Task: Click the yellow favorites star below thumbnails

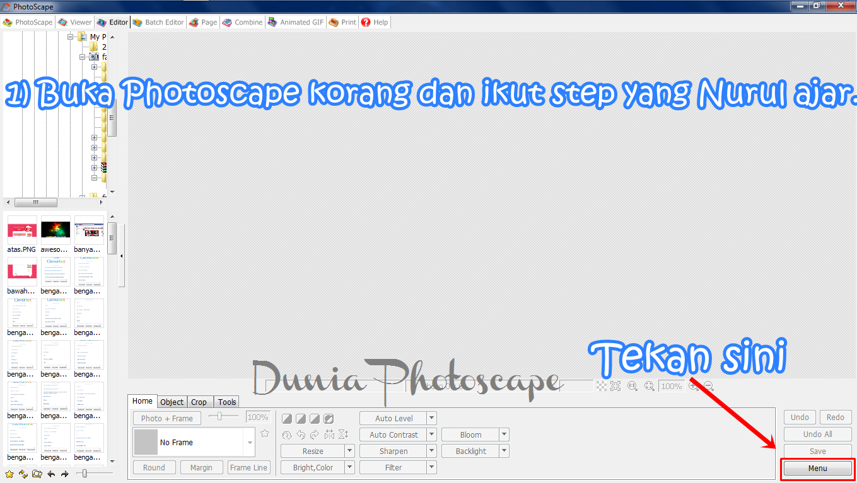Action: pos(9,474)
